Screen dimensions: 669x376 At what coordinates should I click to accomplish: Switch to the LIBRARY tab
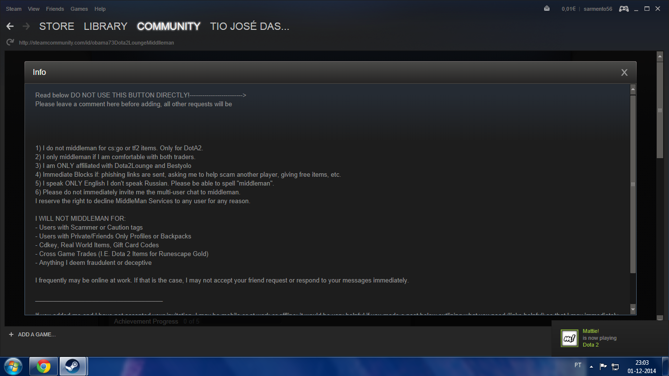point(105,26)
